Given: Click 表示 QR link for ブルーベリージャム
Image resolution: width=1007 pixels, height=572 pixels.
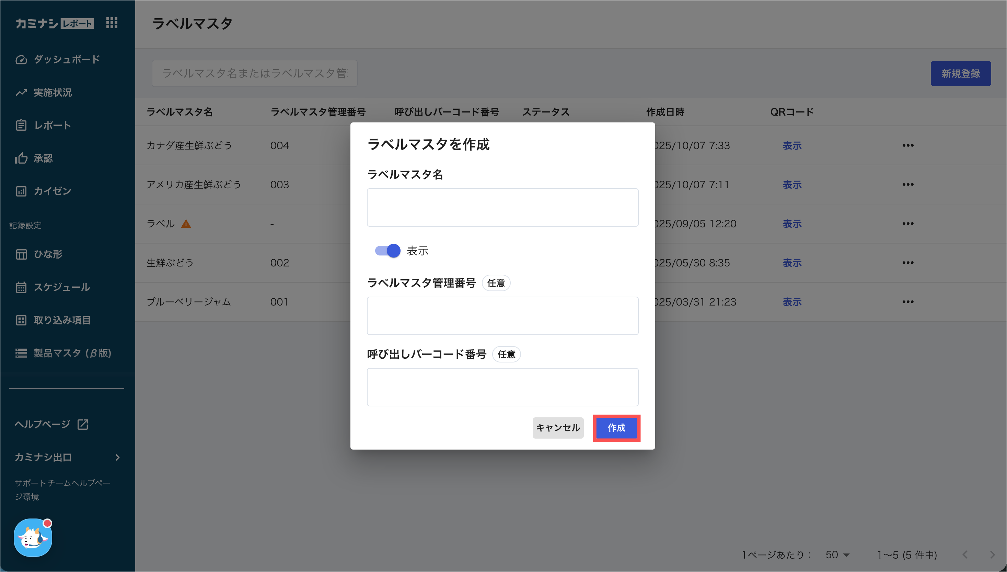Looking at the screenshot, I should pos(791,302).
